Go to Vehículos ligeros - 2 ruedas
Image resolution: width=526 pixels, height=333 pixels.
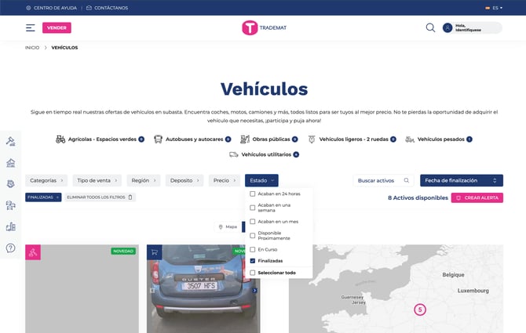[x=353, y=139]
